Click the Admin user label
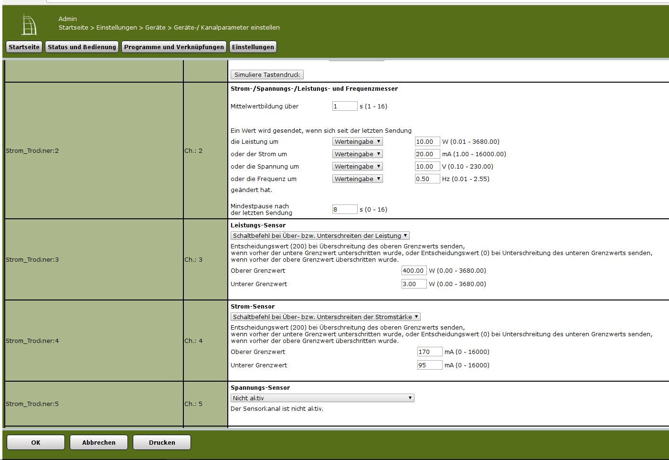The height and width of the screenshot is (460, 669). pos(68,19)
